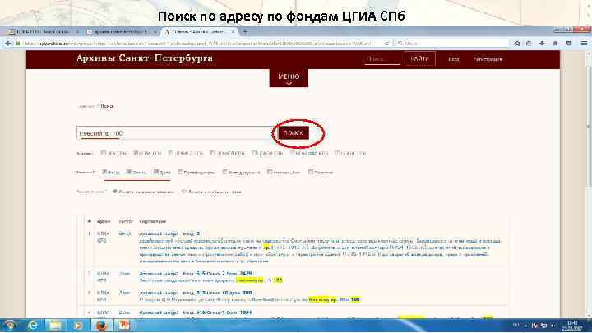Screen dimensions: 592x333
Task: Click the НАЙТИ button in the header
Action: (x=420, y=58)
